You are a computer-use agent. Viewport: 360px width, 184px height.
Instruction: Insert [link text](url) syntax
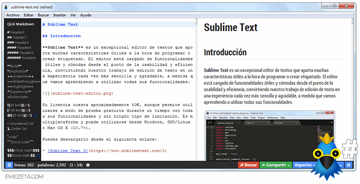18,110
